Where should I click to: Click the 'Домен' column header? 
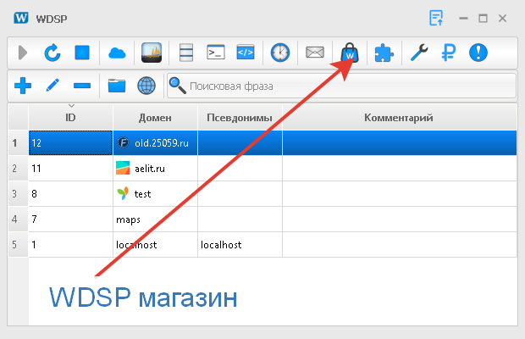(x=155, y=118)
